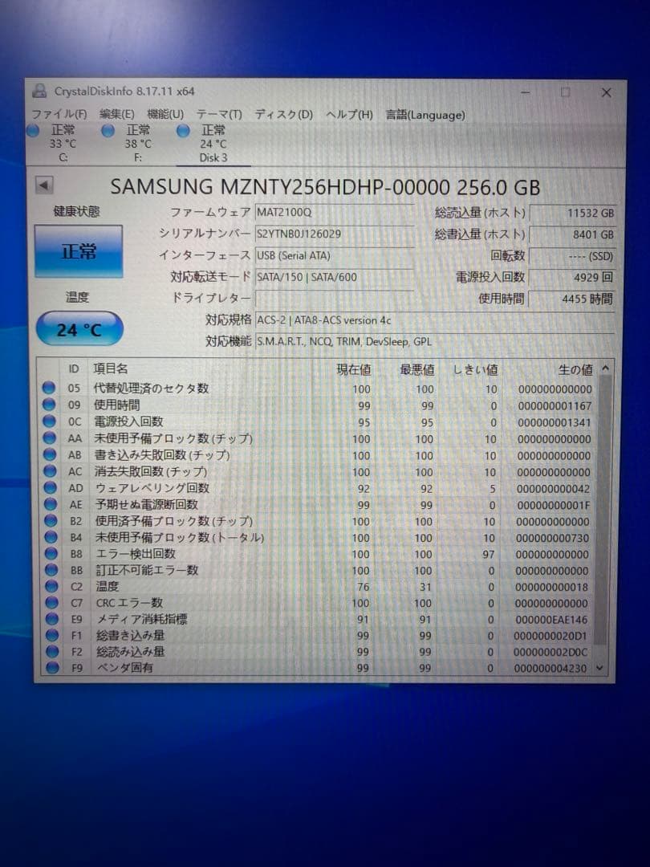
Task: Click status icon for attribute F1 総書き込み量
Action: pos(52,635)
